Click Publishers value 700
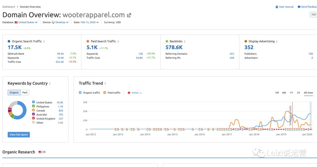Image resolution: width=317 pixels, height=167 pixels. [311, 54]
